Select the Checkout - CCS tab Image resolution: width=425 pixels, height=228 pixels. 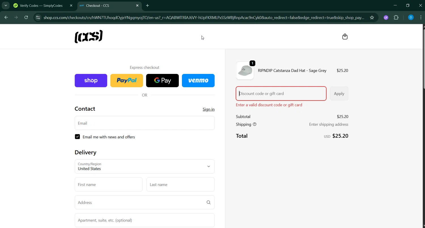(x=109, y=5)
